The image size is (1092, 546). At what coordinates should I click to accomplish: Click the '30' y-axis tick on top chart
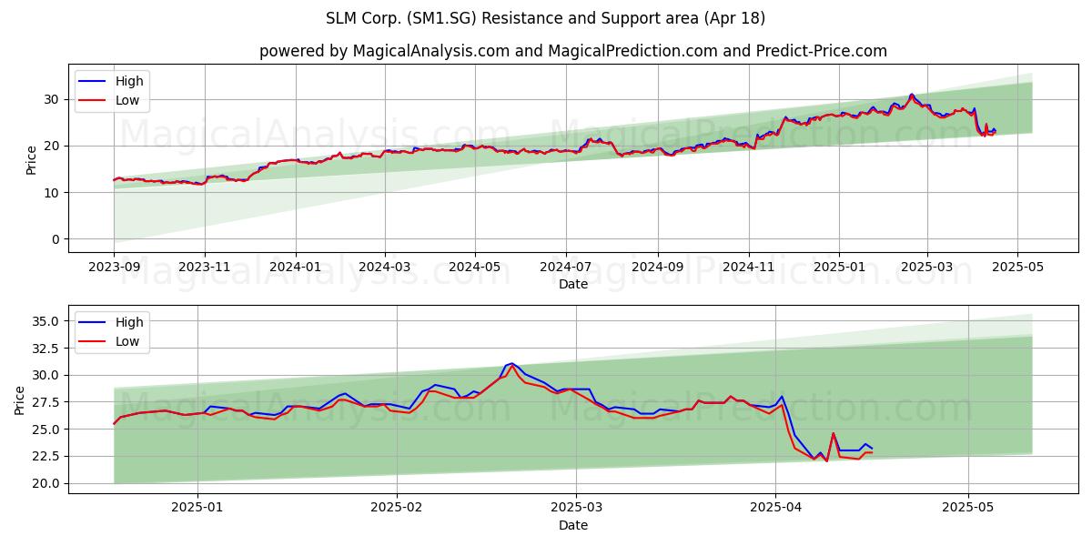53,99
